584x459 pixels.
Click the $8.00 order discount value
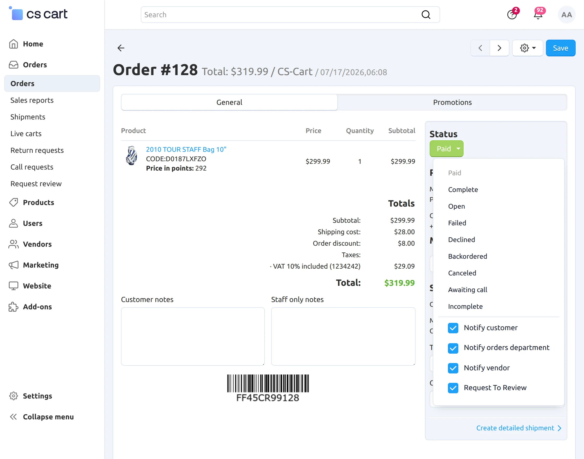(x=406, y=243)
